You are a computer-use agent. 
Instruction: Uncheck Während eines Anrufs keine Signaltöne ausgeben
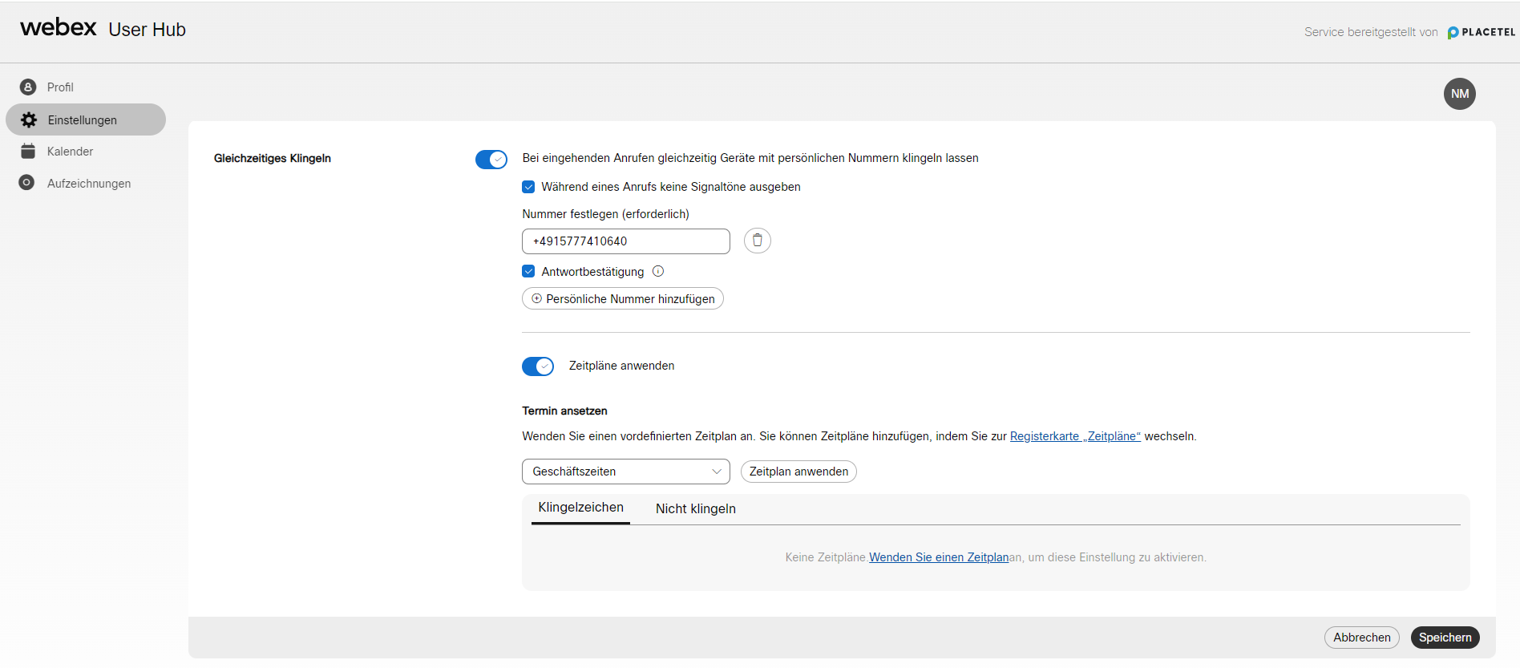[528, 187]
